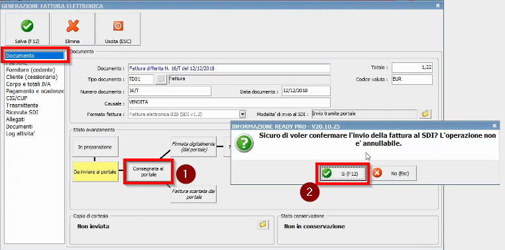Click the Consegnata al portale status box
The width and height of the screenshot is (505, 250).
pos(148,171)
